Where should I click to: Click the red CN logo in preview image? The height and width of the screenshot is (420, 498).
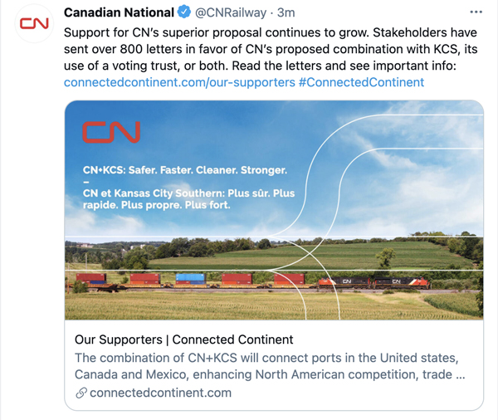pos(111,131)
